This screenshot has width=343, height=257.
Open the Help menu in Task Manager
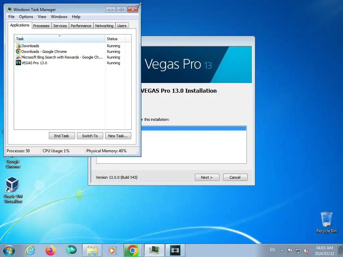point(76,17)
